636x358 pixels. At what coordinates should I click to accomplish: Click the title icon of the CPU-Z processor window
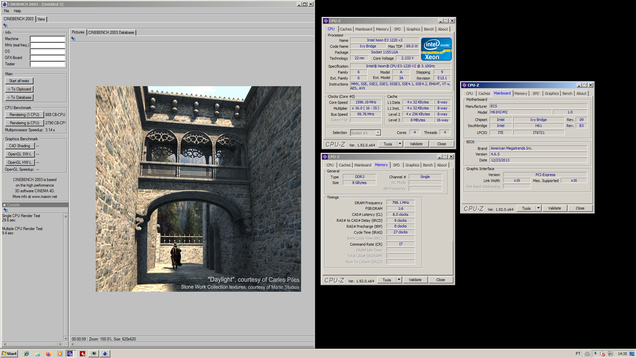(x=326, y=21)
